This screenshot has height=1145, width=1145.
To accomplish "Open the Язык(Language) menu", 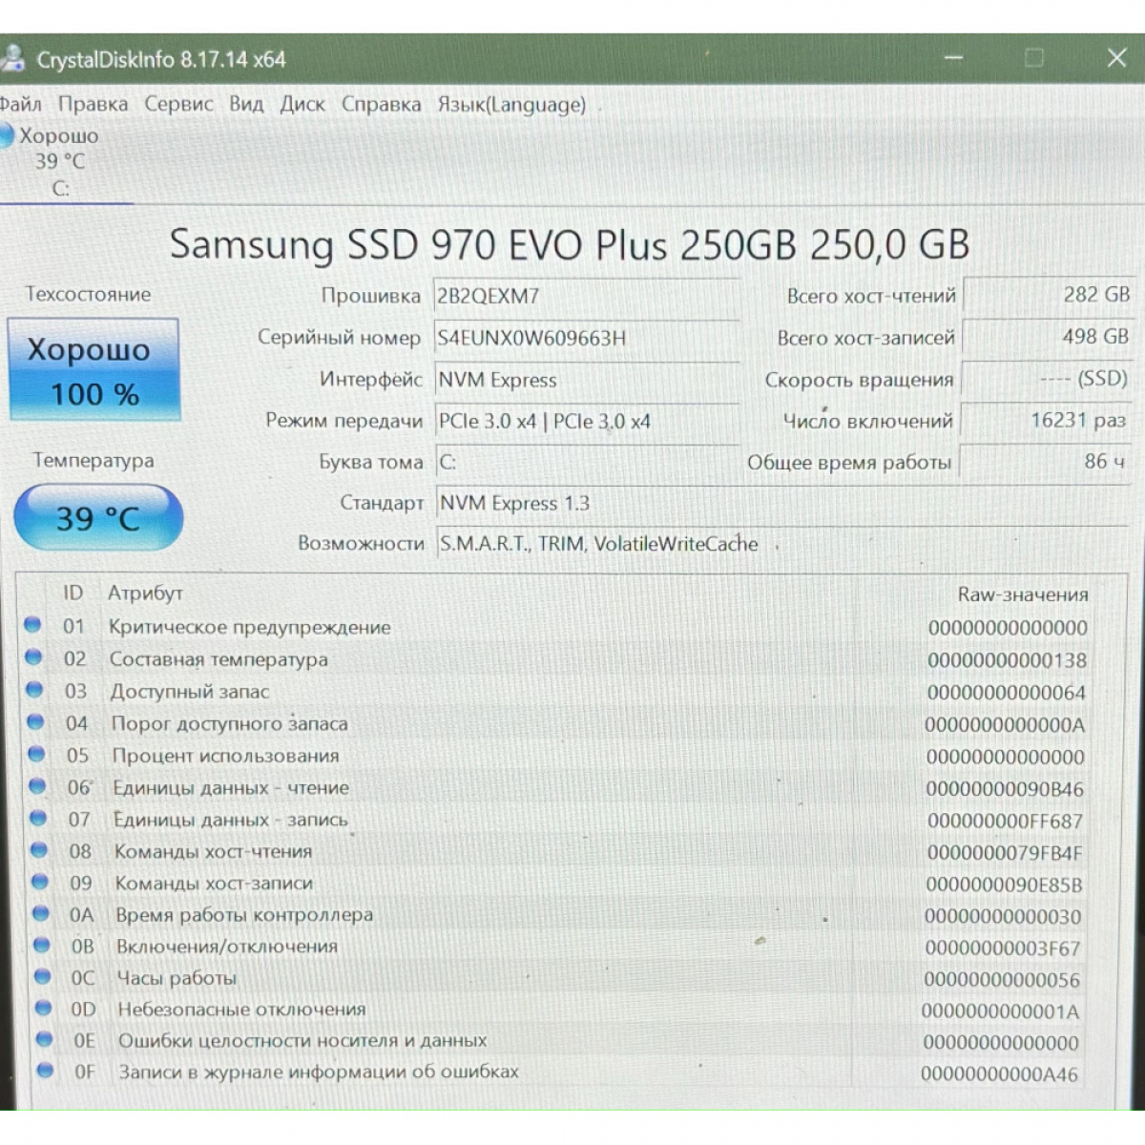I will [x=511, y=104].
